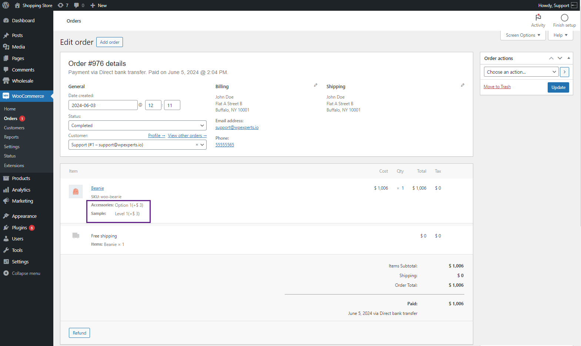Open Home in WooCommerce submenu
Screen dimensions: 581x346
pyautogui.click(x=10, y=109)
